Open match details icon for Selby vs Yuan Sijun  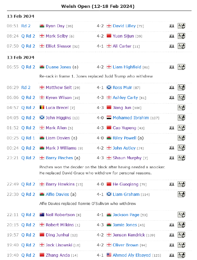pyautogui.click(x=181, y=36)
